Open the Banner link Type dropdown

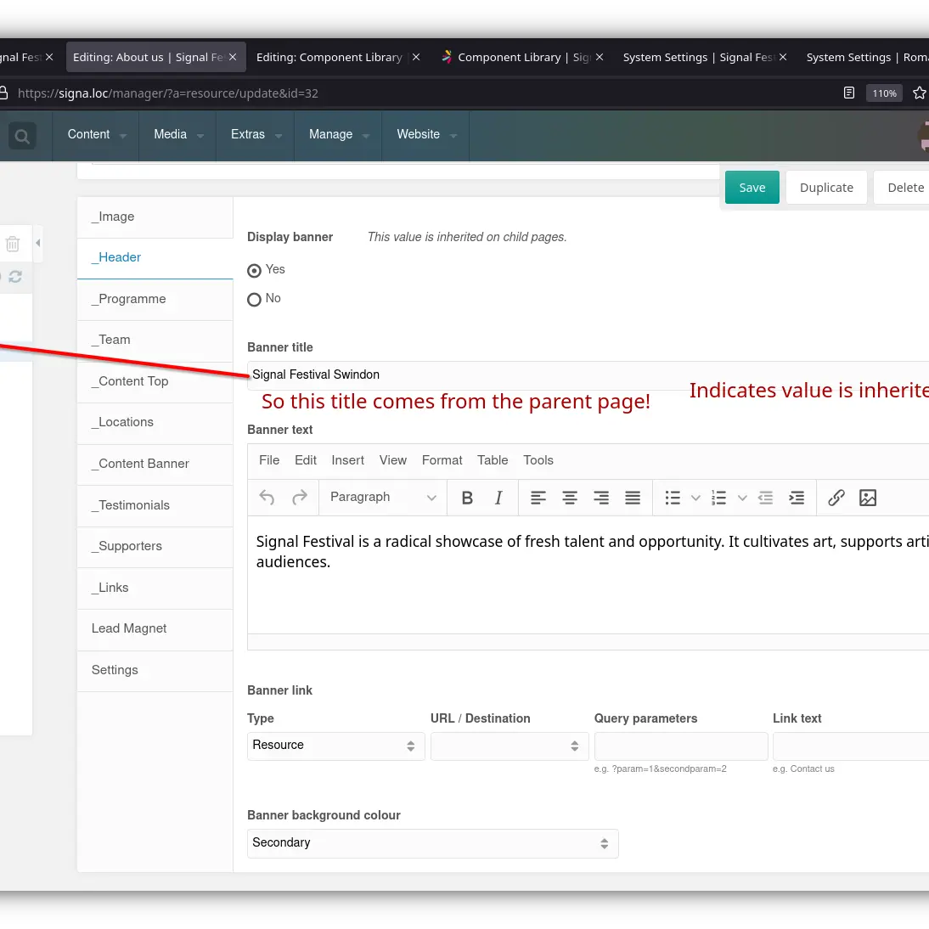(335, 746)
